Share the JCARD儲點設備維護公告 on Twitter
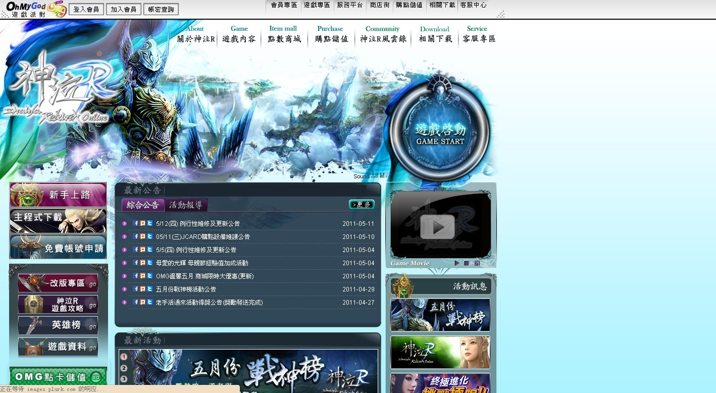 (150, 236)
